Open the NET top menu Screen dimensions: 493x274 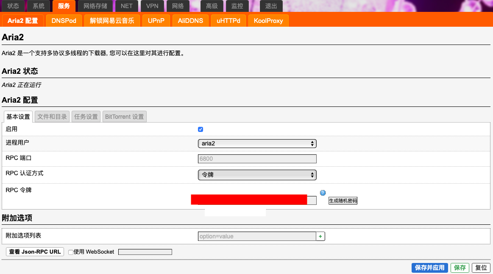[127, 6]
